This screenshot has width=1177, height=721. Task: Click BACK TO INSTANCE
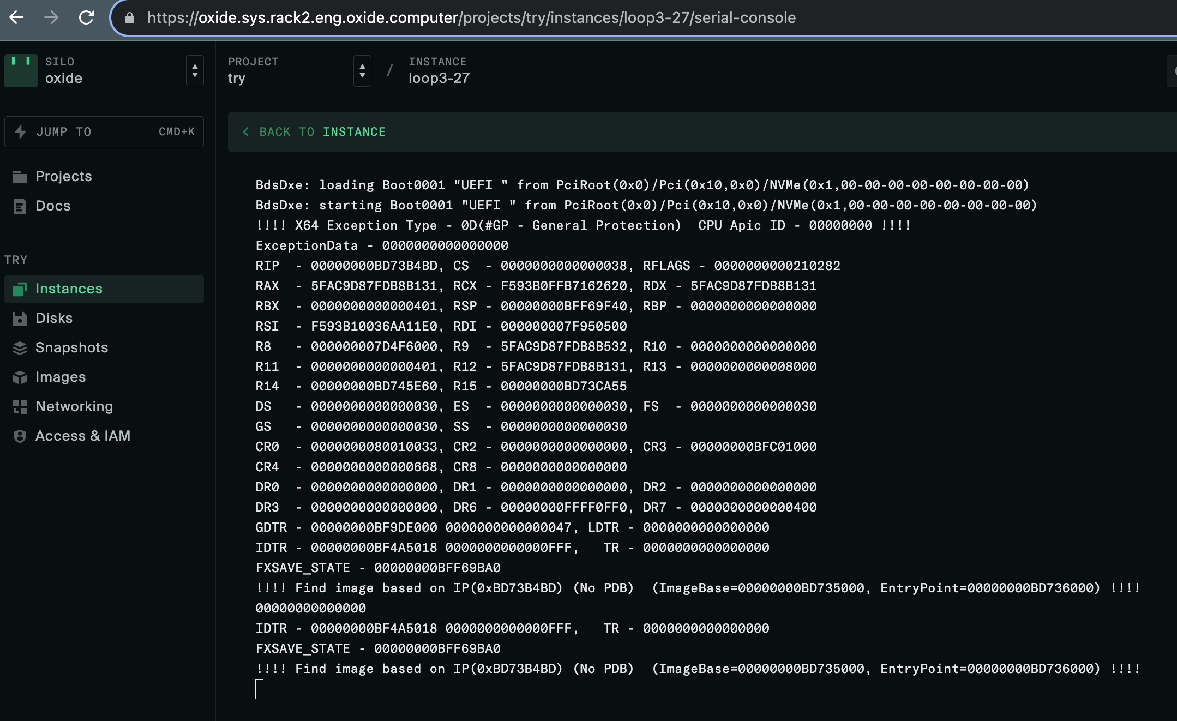314,131
